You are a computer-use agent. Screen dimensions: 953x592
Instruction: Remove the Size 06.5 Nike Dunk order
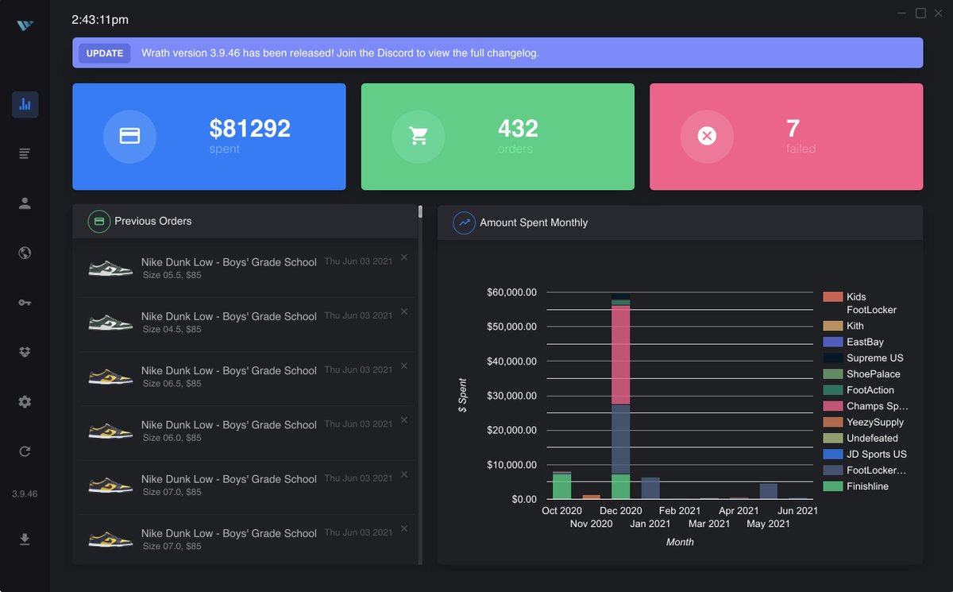[404, 366]
